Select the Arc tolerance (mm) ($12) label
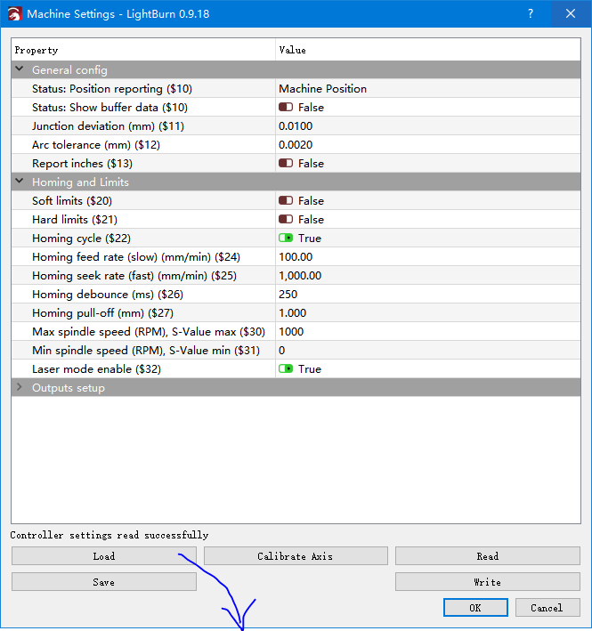Viewport: 592px width, 631px height. 96,145
